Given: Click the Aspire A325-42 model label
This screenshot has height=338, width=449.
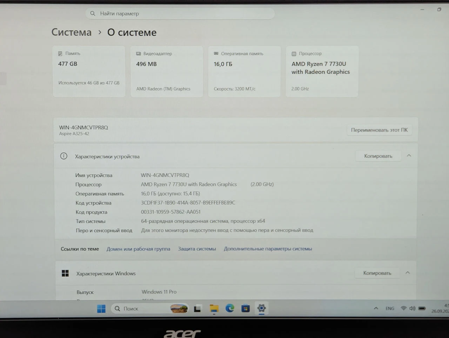Looking at the screenshot, I should 74,134.
